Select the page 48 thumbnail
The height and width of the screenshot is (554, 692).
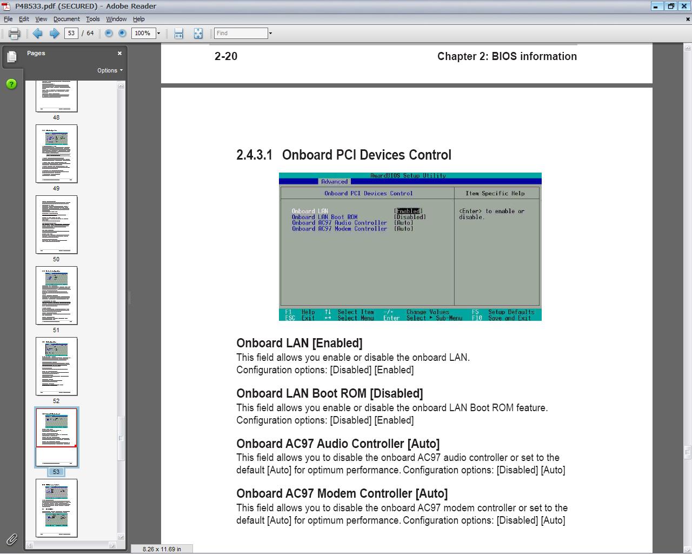coord(56,96)
